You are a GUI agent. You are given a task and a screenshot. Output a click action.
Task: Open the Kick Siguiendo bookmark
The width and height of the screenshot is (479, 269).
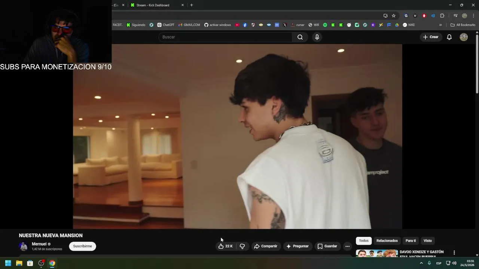point(136,25)
